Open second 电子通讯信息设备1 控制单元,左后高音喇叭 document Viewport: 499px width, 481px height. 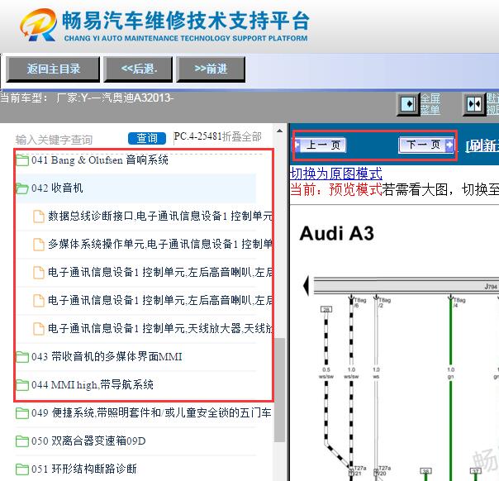point(160,300)
